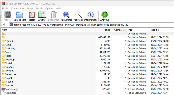
Task: Click the parent folder '..' icon
Action: tap(3, 34)
